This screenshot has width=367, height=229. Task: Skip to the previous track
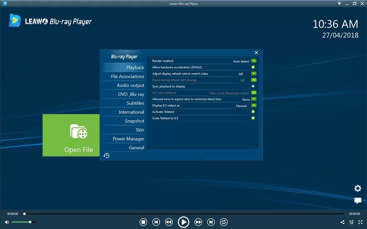tap(156, 222)
